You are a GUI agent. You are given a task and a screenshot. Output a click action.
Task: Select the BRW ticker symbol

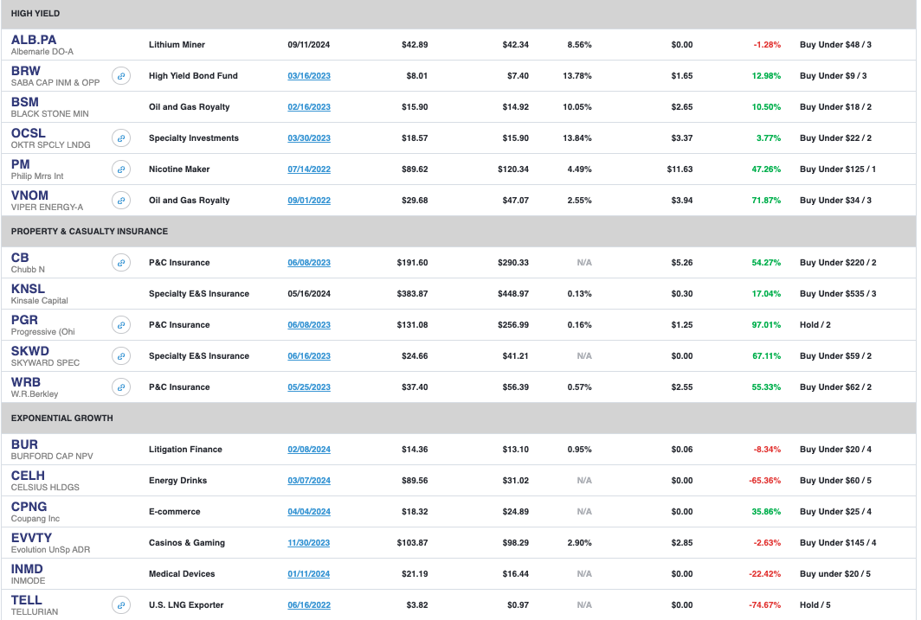point(26,71)
